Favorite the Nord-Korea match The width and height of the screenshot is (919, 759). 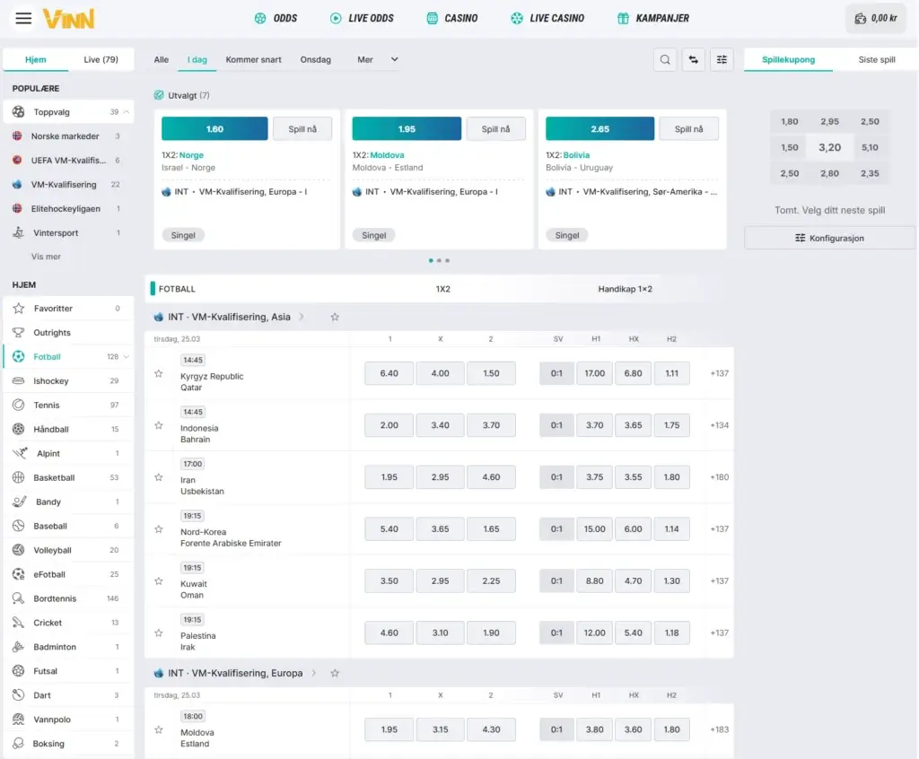pyautogui.click(x=159, y=529)
